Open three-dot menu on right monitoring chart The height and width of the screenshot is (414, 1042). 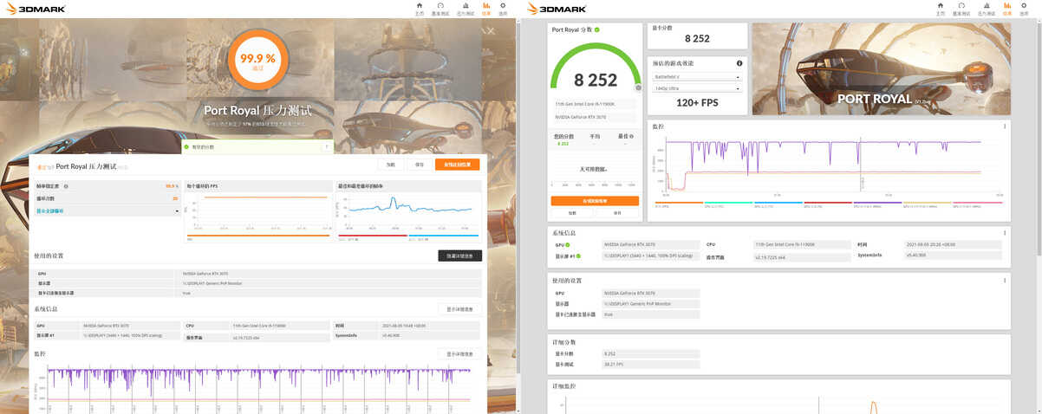click(1005, 126)
